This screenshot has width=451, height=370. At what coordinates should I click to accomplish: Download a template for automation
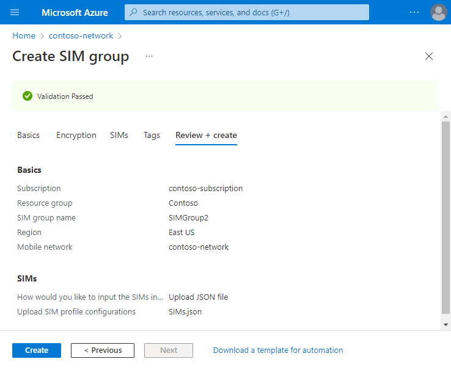278,350
